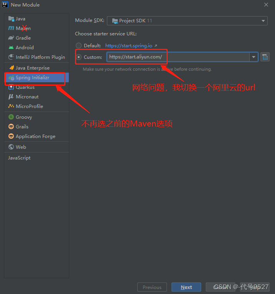Viewport: 275px width, 294px height.
Task: Click the Gradle elephant icon
Action: (x=11, y=38)
